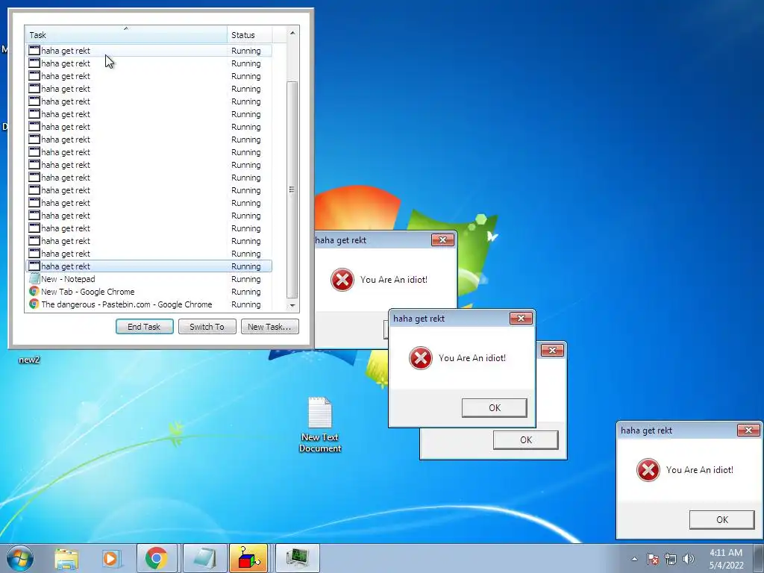Select the New - Notepad task row
764x573 pixels.
(x=148, y=279)
